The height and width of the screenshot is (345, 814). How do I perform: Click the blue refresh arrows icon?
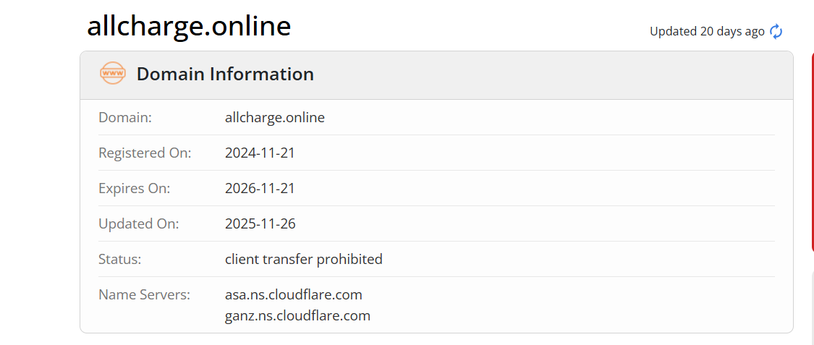coord(776,32)
